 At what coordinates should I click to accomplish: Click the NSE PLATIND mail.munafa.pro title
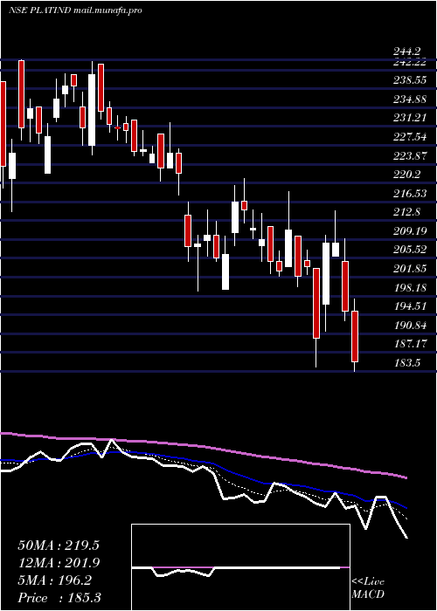75,10
